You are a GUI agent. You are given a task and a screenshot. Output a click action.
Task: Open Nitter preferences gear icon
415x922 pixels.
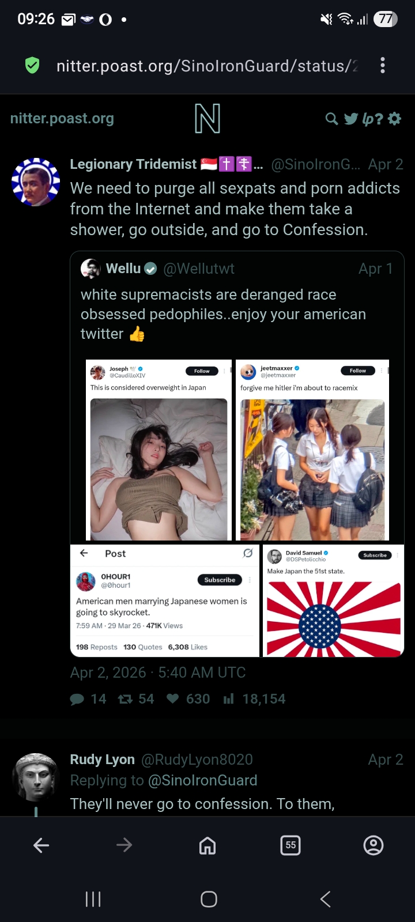point(395,119)
